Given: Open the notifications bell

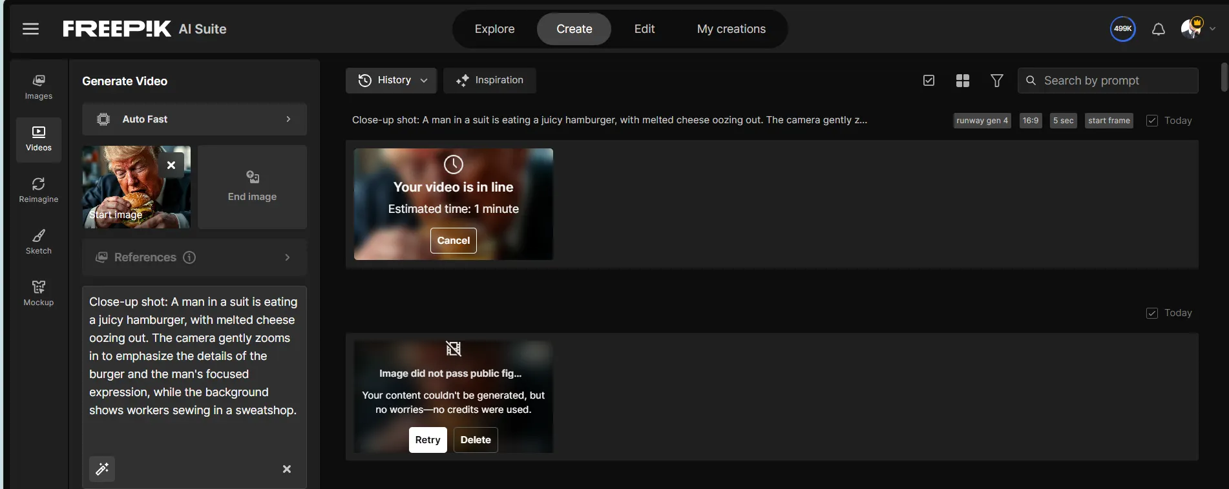Looking at the screenshot, I should click(1158, 29).
